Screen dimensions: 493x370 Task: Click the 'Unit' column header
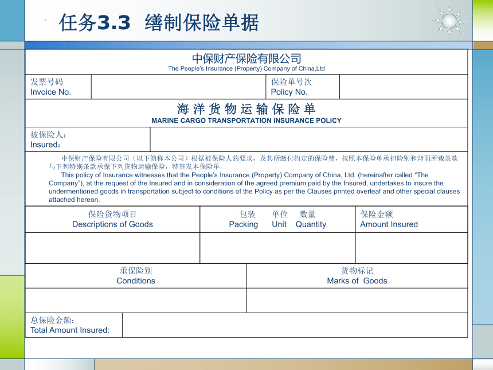pyautogui.click(x=279, y=224)
